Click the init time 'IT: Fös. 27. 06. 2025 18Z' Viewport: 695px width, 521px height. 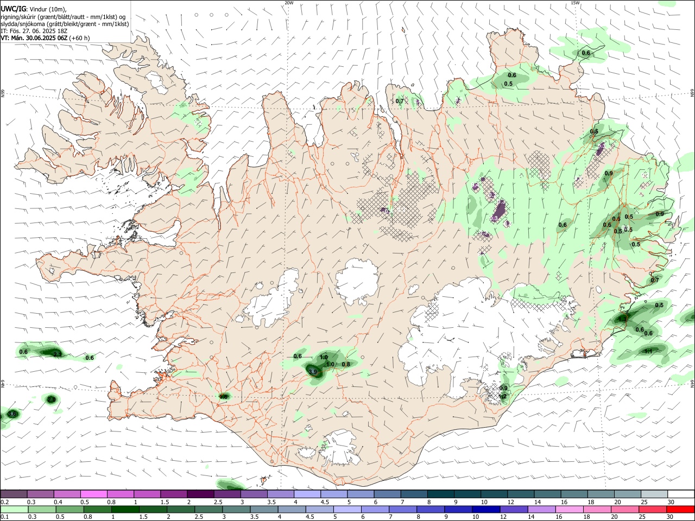point(34,31)
